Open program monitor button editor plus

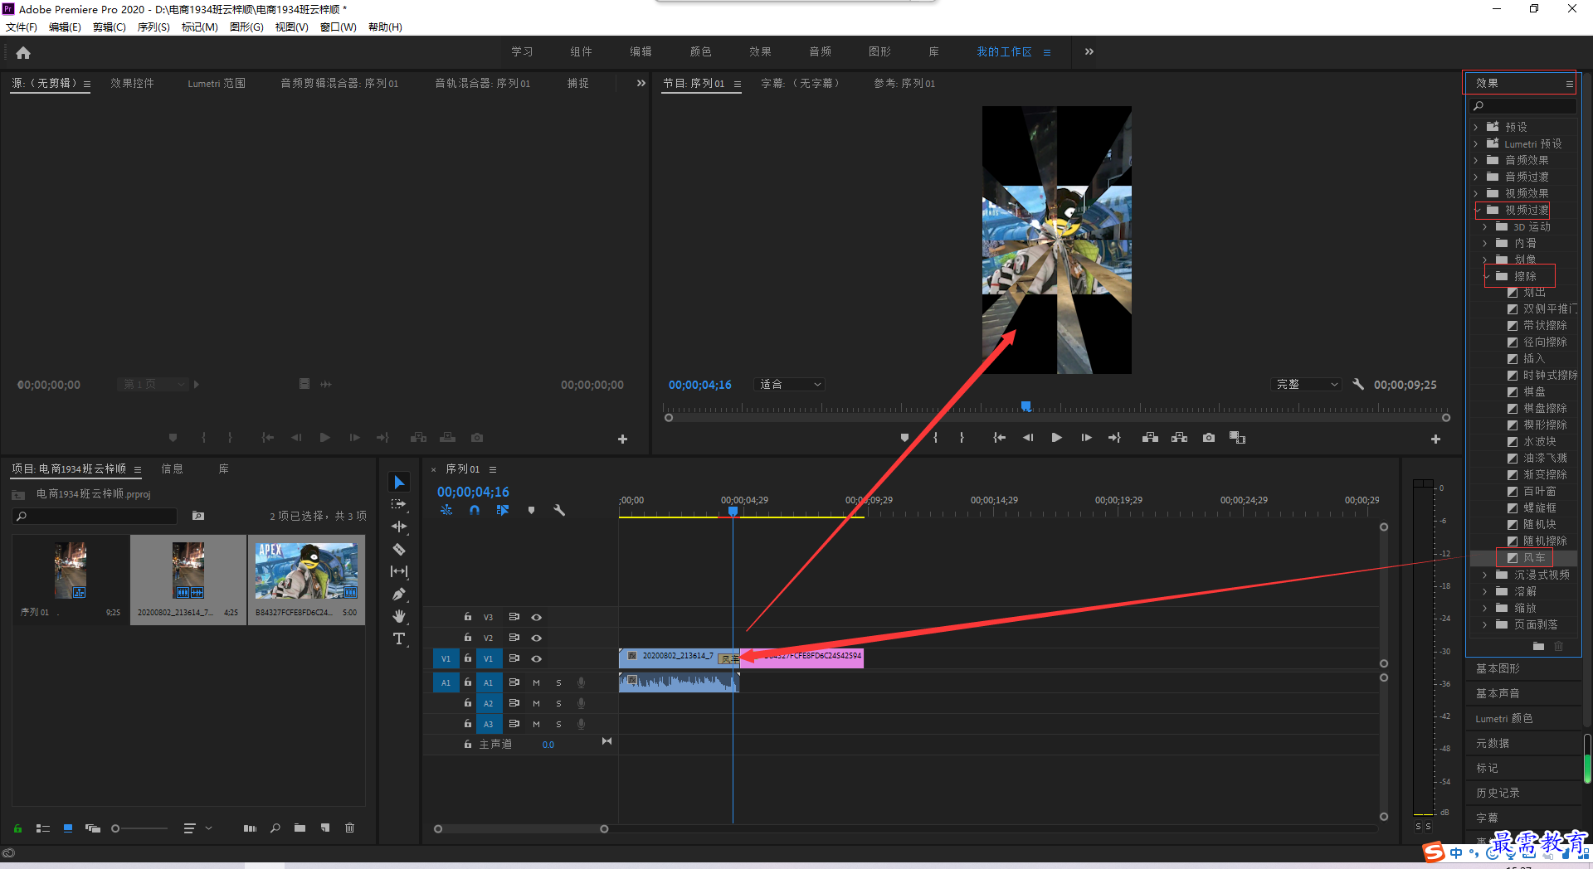[x=1435, y=439]
